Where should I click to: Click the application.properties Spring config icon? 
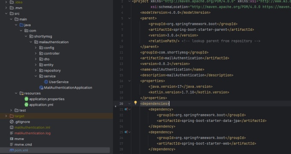(x=27, y=99)
